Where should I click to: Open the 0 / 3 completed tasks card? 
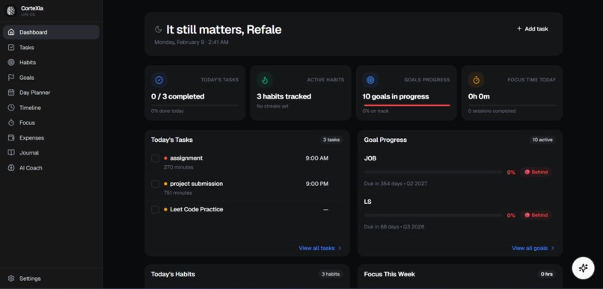[195, 93]
